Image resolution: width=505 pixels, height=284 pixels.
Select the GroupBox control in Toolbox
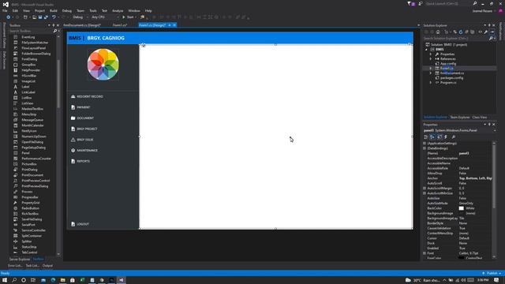(x=28, y=65)
